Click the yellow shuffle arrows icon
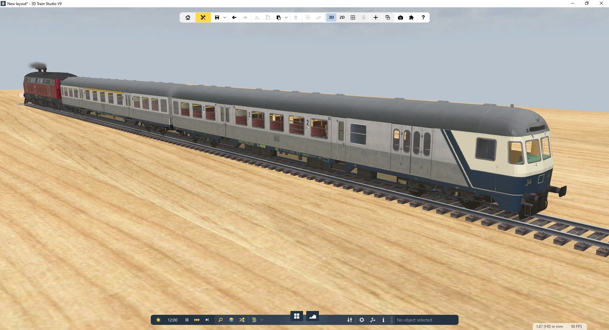Image resolution: width=609 pixels, height=330 pixels. (x=242, y=320)
